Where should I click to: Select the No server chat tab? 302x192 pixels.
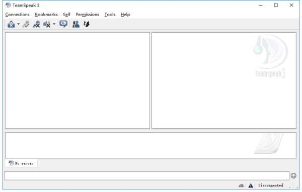[21, 163]
